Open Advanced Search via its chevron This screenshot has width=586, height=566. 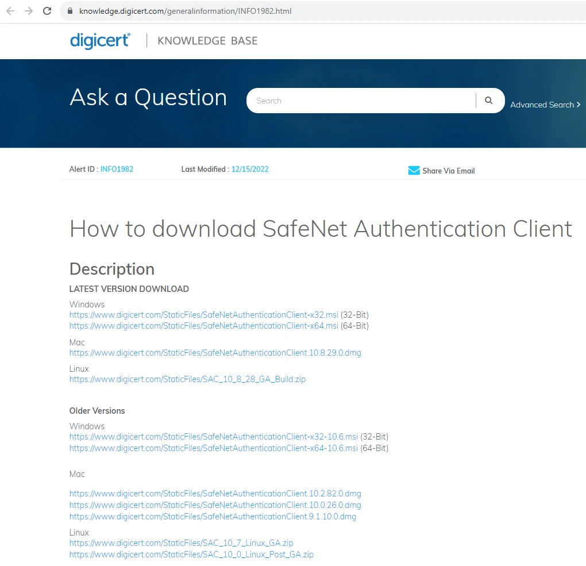click(579, 105)
